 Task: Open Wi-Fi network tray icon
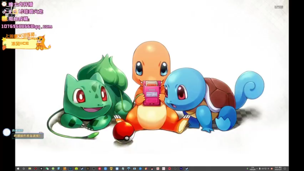click(268, 169)
